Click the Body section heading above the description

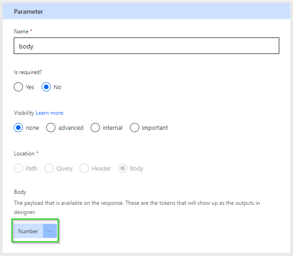[x=20, y=192]
